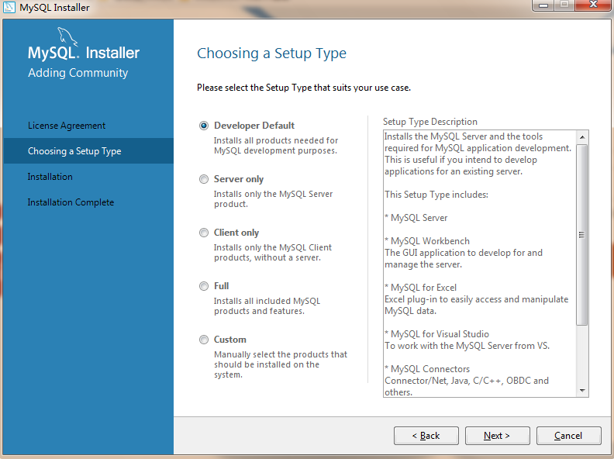This screenshot has height=459, width=614.
Task: Close the MySQL Installer window
Action: coord(593,5)
